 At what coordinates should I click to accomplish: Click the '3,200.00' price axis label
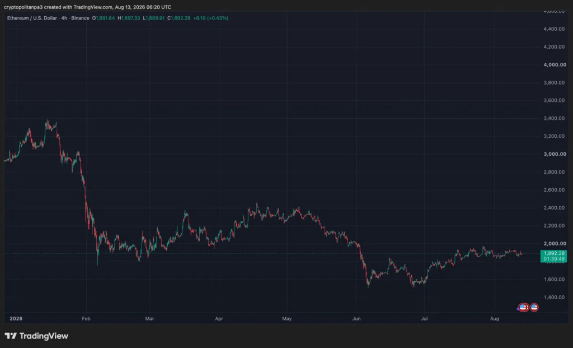pos(554,136)
